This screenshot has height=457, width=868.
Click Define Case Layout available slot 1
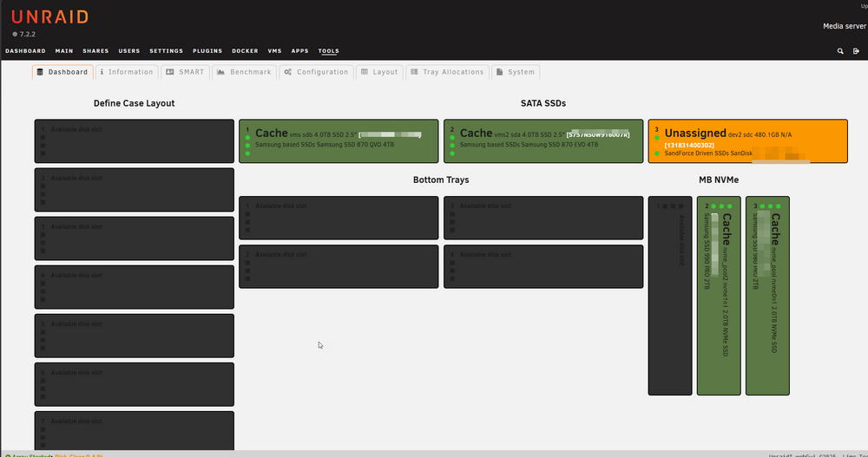pyautogui.click(x=134, y=141)
